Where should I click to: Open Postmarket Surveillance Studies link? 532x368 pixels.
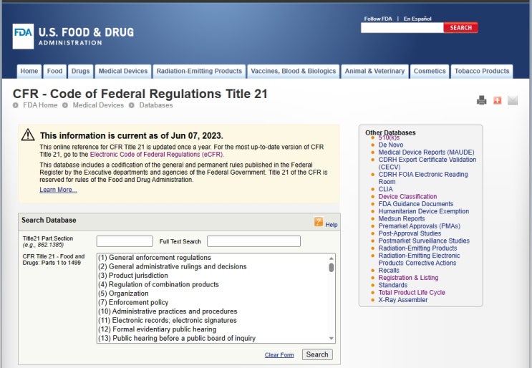coord(424,241)
